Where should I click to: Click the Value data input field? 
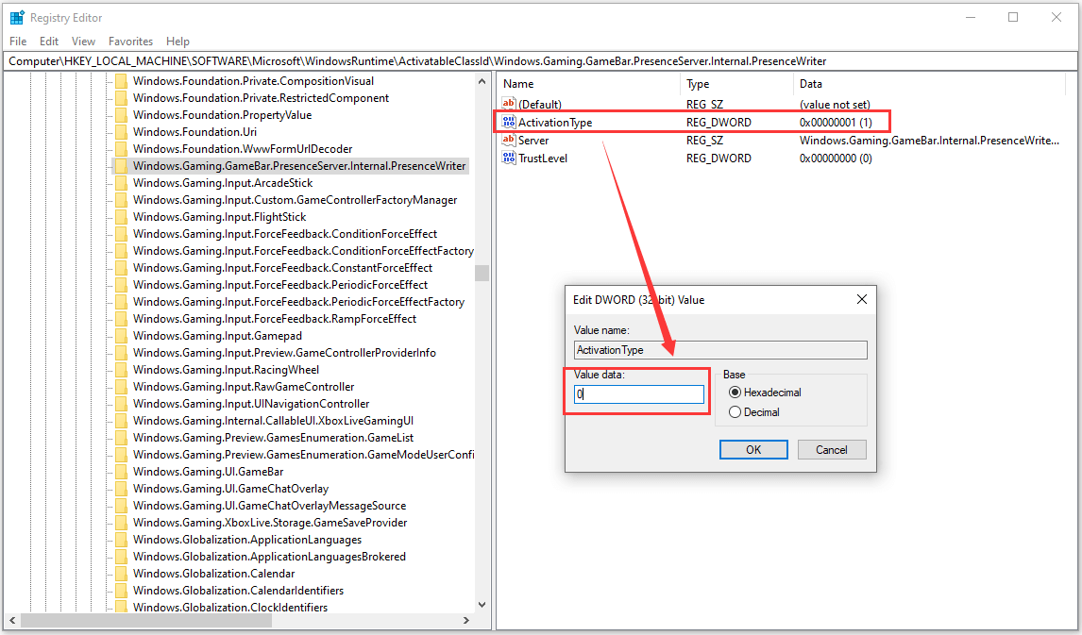click(x=639, y=394)
